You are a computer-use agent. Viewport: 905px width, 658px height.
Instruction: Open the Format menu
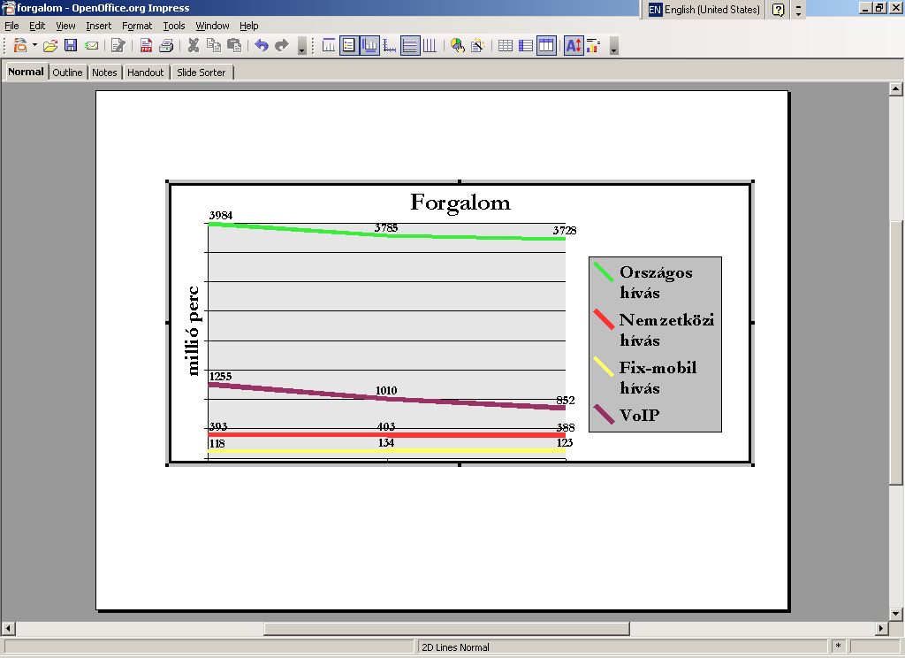coord(137,26)
